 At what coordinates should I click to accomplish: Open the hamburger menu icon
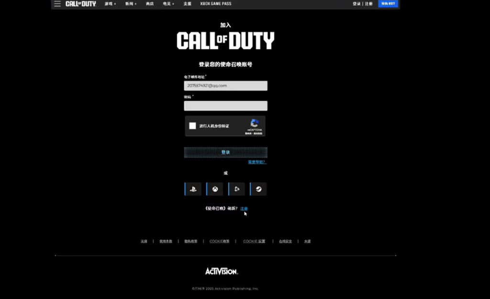pos(57,4)
